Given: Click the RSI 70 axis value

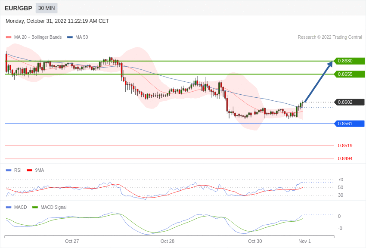Looking at the screenshot, I should click(341, 180).
